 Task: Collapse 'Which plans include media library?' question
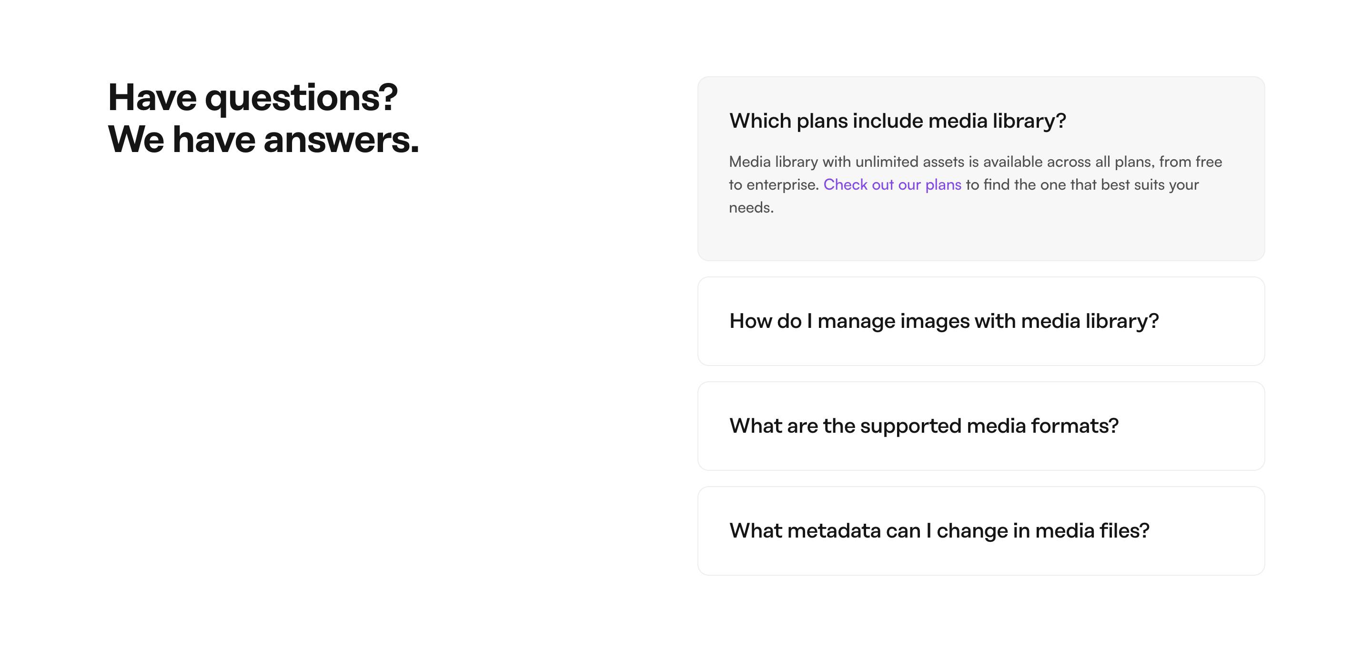click(897, 121)
